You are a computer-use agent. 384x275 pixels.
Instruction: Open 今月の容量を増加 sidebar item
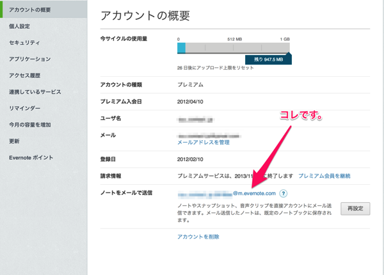pos(30,125)
